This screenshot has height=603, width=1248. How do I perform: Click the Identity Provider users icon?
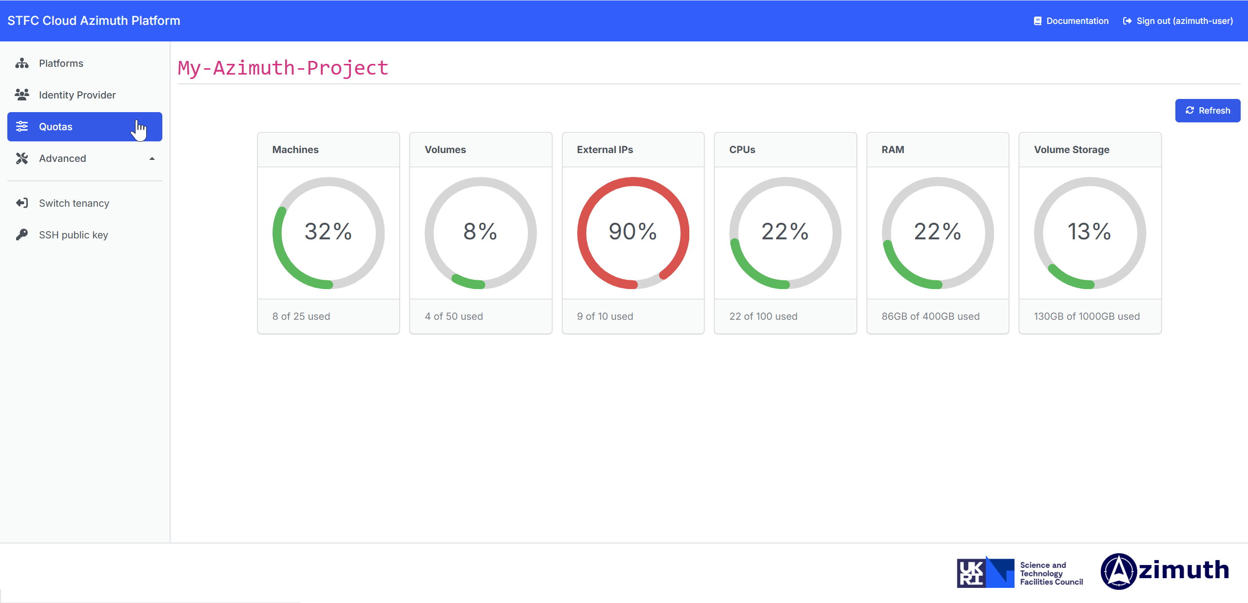tap(22, 95)
